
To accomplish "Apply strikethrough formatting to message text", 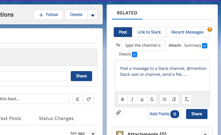I will 152,99.
